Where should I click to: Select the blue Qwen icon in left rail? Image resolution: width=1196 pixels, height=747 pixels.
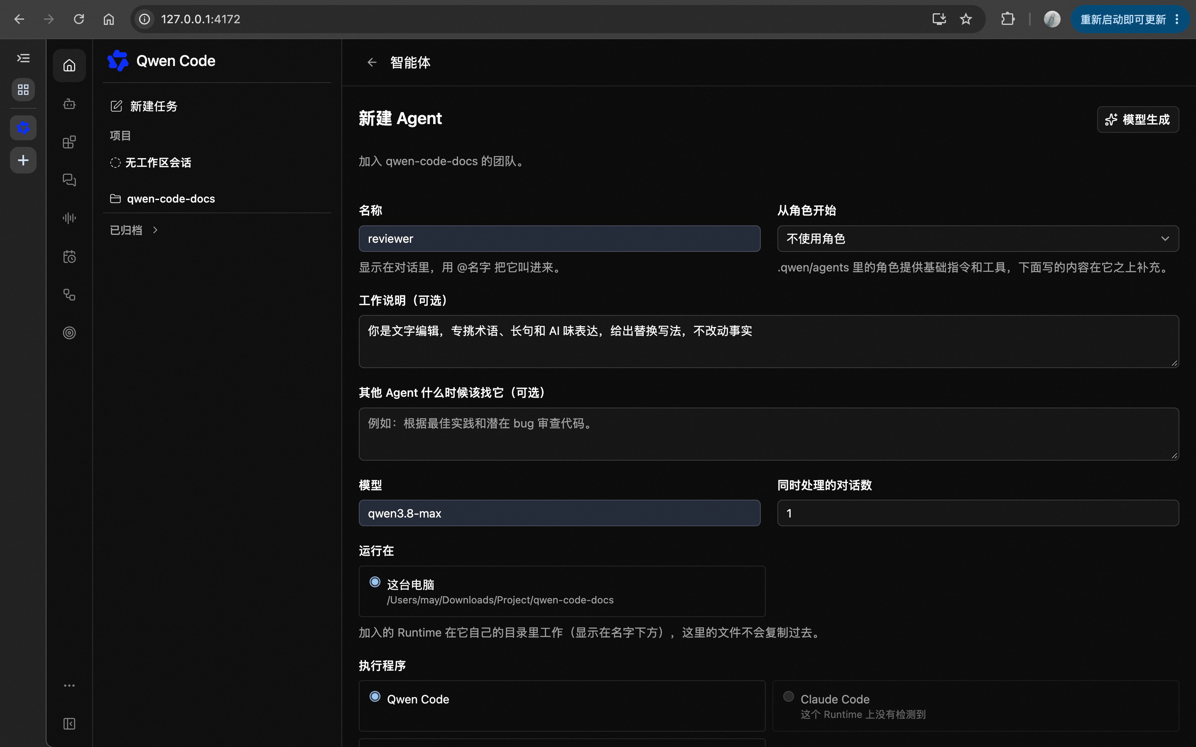[x=23, y=128]
